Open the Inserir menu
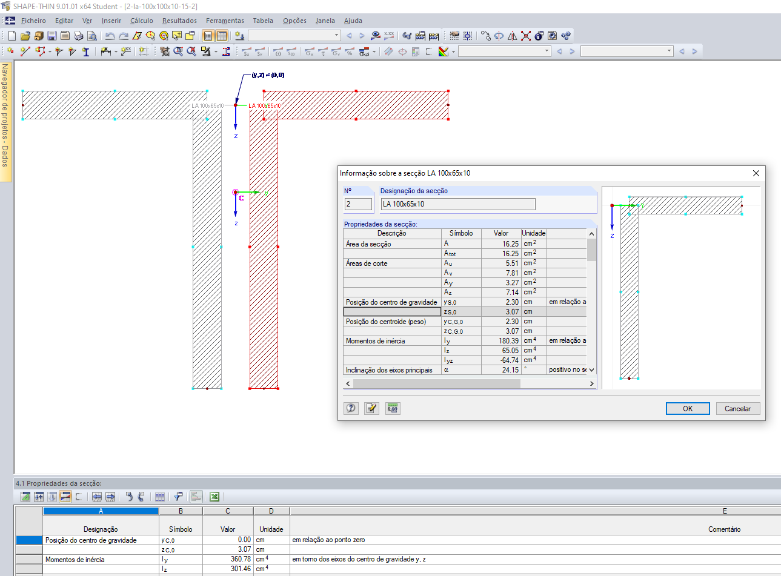 (111, 21)
